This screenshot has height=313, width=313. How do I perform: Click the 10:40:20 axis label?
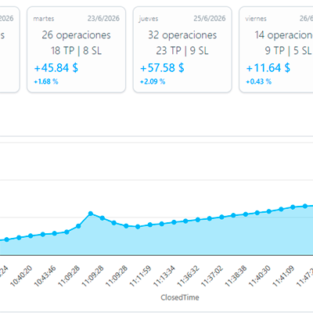click(x=22, y=275)
